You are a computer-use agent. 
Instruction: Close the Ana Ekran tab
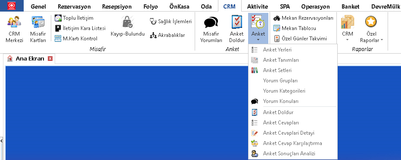coord(50,59)
